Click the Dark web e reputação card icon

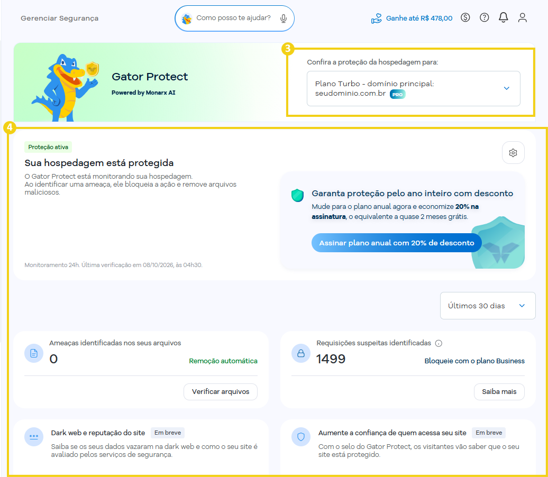coord(34,437)
